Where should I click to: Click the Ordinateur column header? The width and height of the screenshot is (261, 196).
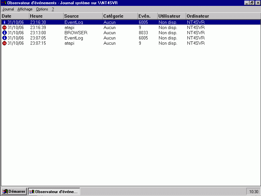223,16
